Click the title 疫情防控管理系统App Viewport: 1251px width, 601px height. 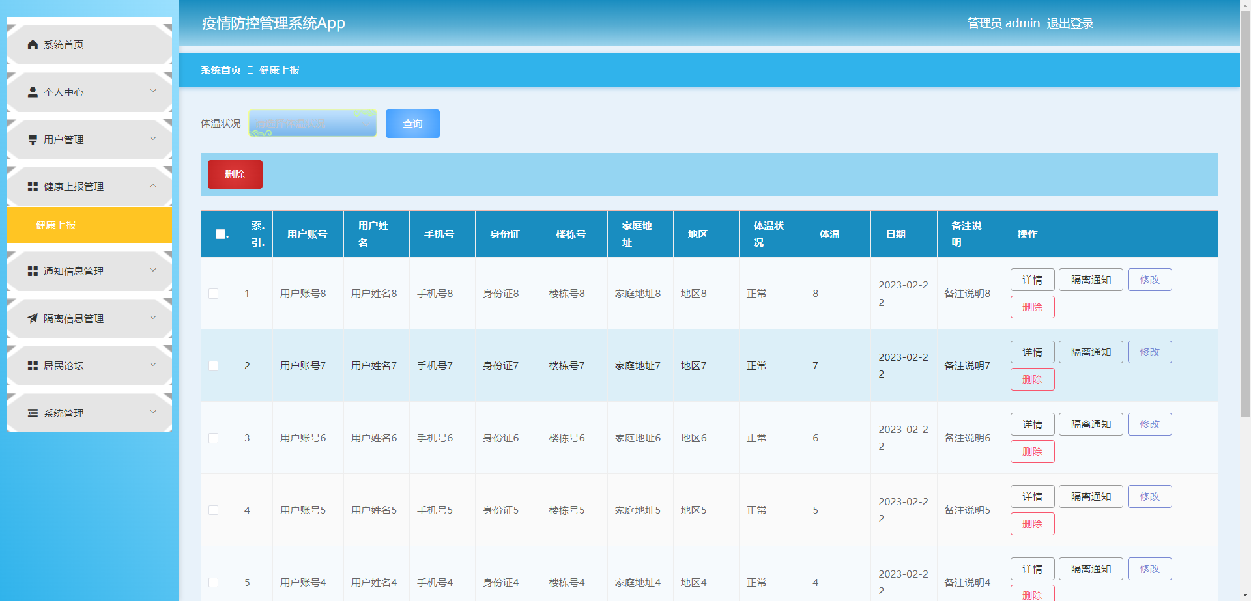274,23
